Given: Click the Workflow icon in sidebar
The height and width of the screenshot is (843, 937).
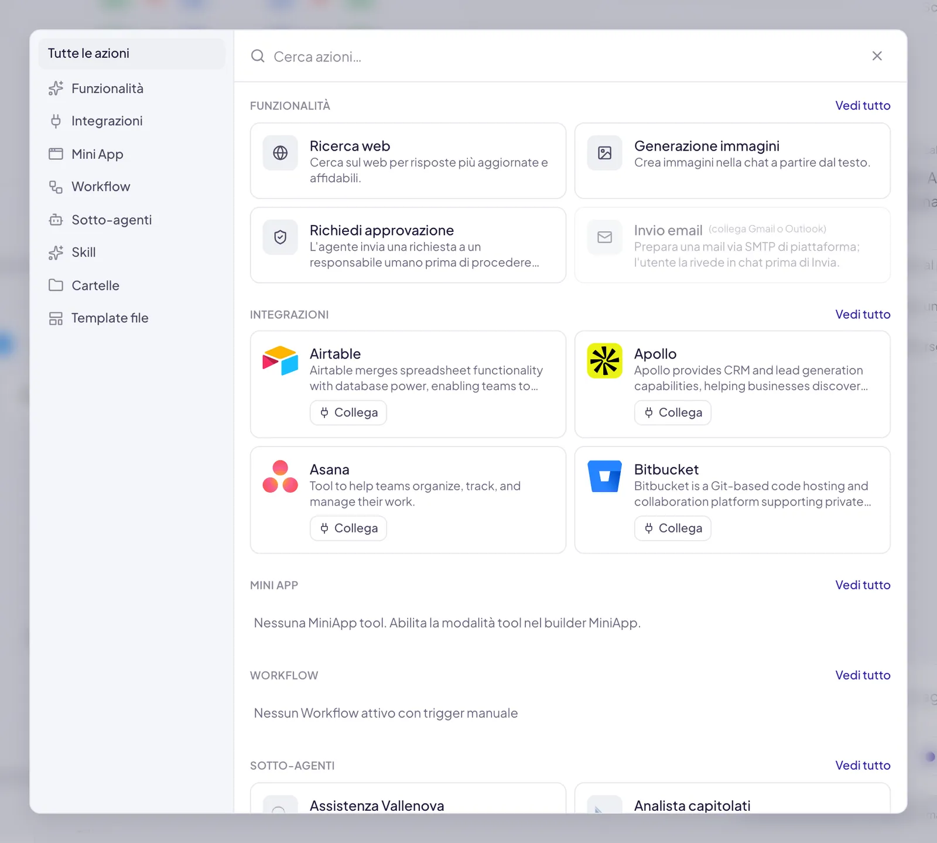Looking at the screenshot, I should (x=56, y=187).
